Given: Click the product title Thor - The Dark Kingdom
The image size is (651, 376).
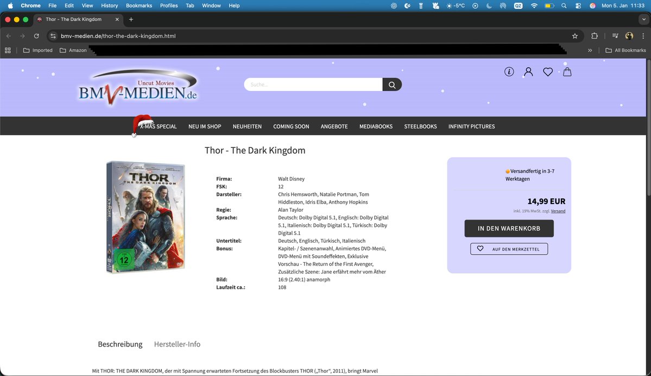Looking at the screenshot, I should pyautogui.click(x=255, y=150).
